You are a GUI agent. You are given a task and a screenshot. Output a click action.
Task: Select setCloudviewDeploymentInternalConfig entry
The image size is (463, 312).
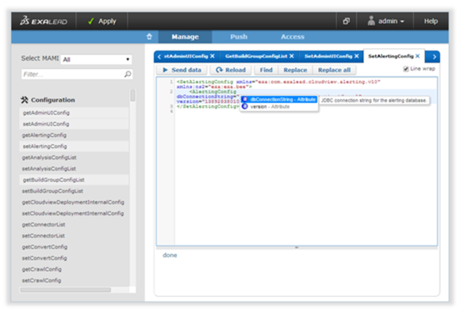coord(74,214)
